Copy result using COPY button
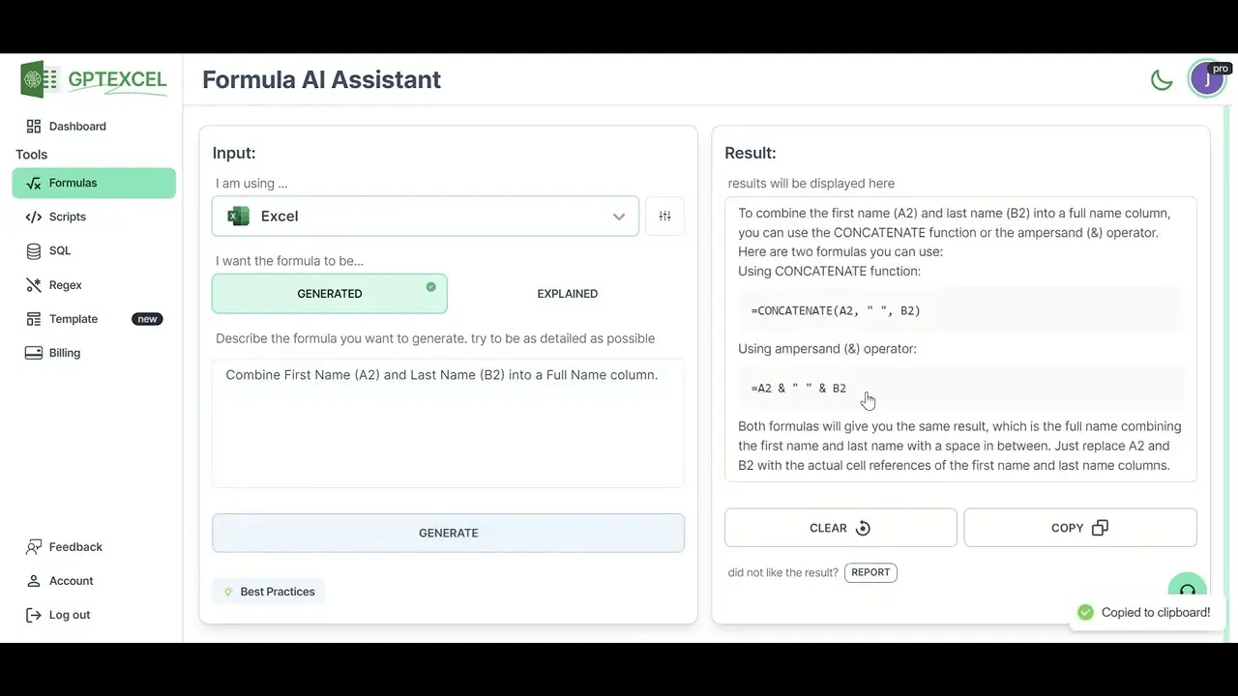1238x696 pixels. point(1080,528)
